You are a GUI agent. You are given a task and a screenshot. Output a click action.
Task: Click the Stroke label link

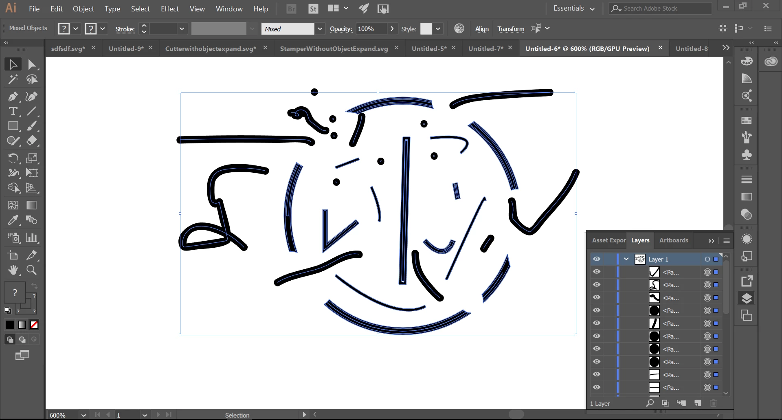tap(125, 29)
